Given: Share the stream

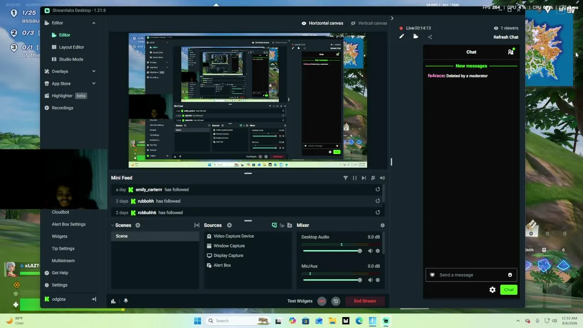Looking at the screenshot, I should [x=430, y=37].
